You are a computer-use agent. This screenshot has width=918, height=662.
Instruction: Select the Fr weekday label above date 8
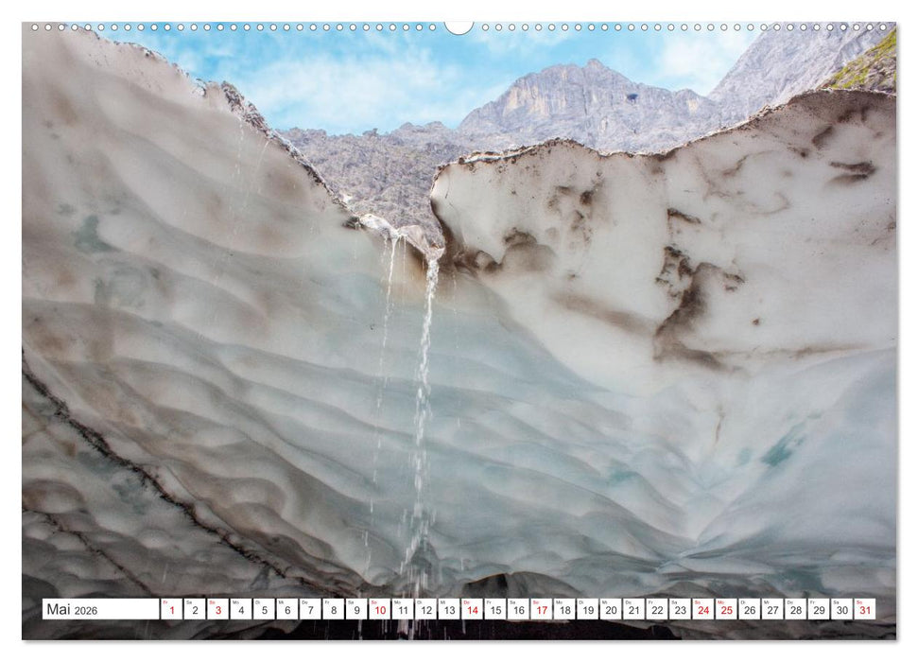click(328, 603)
